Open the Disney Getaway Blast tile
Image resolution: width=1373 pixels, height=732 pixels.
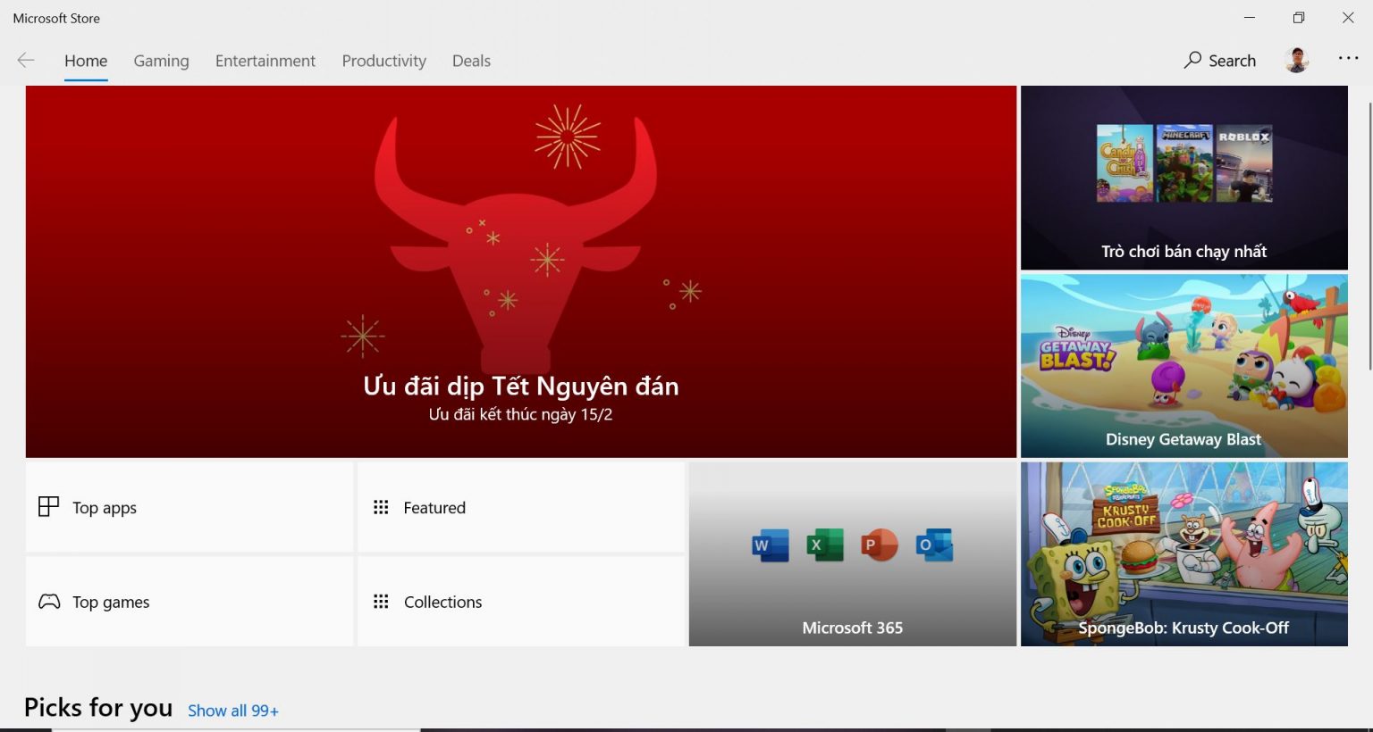point(1183,366)
